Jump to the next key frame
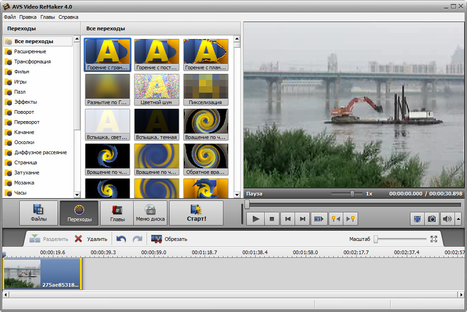The width and height of the screenshot is (467, 312). (x=351, y=219)
